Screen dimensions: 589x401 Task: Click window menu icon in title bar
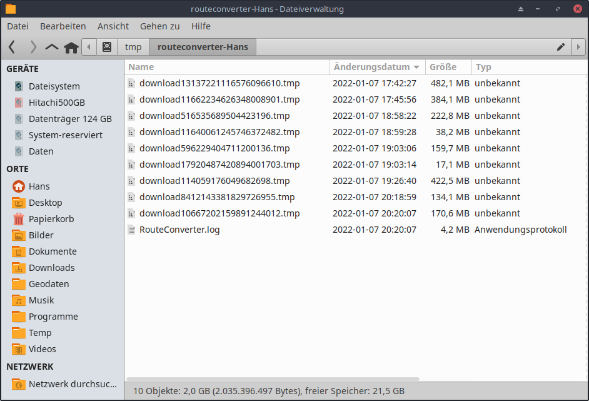11,9
